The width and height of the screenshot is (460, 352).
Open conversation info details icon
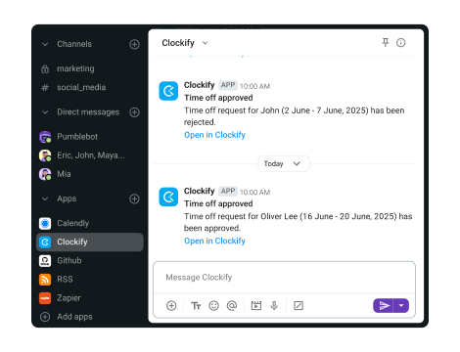[401, 43]
